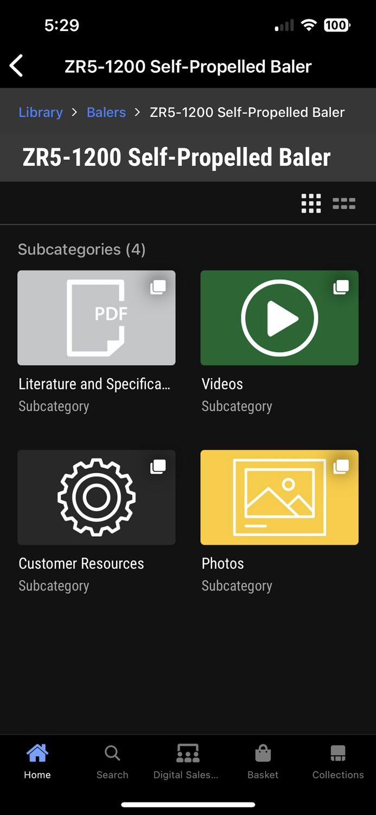The image size is (376, 815).
Task: Open the Search tab
Action: click(112, 762)
